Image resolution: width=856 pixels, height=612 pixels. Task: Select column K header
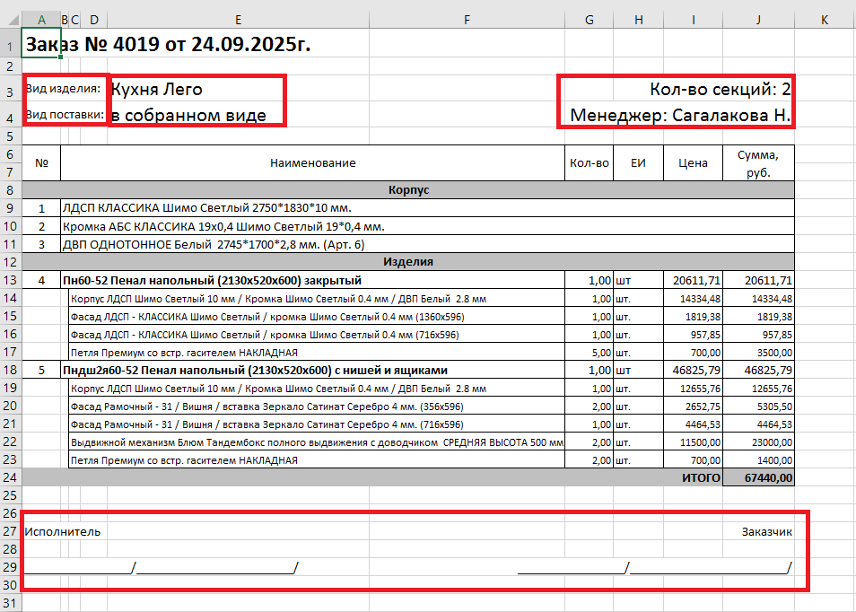coord(825,20)
